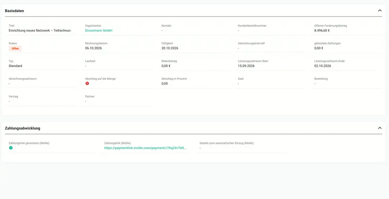The height and width of the screenshot is (199, 389).
Task: Collapse the Basisdaten section chevron
Action: point(380,11)
